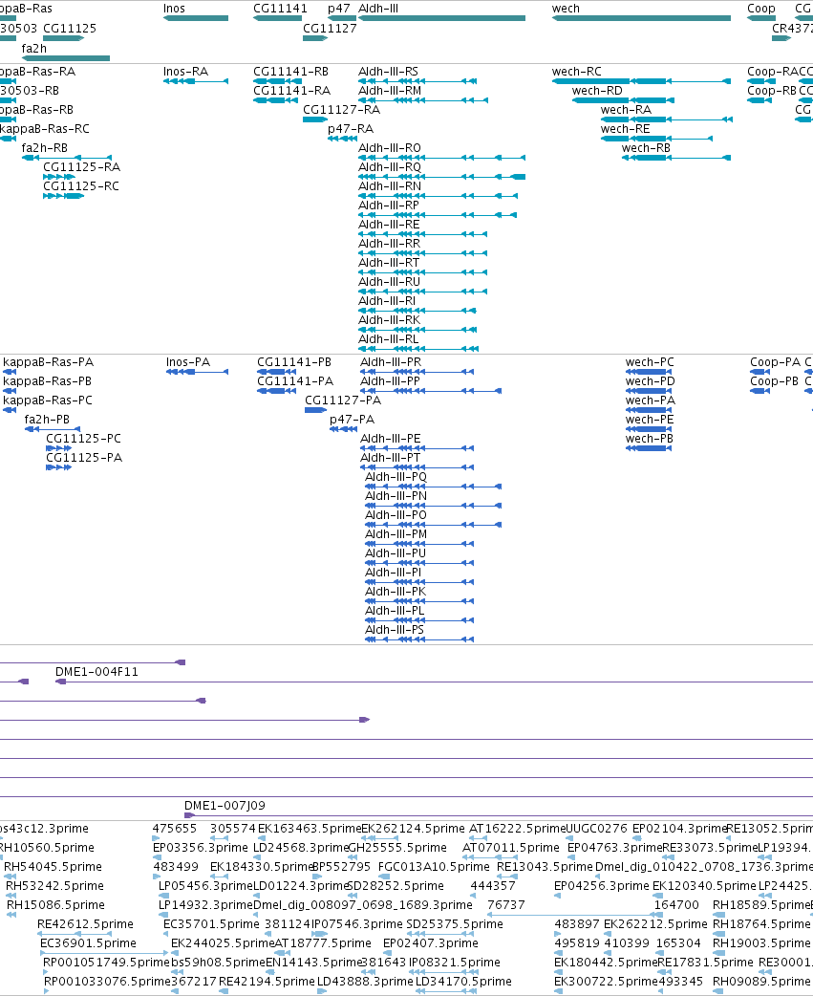The image size is (813, 996).
Task: Select the wech-RB transcript
Action: pos(676,158)
